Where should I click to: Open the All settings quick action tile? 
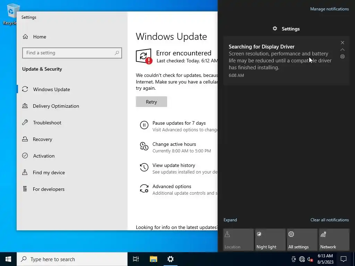pos(302,240)
